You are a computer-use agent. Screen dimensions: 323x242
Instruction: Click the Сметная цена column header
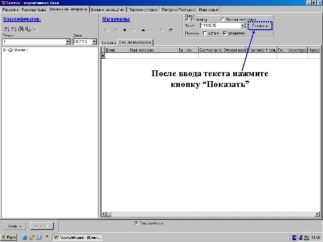(x=210, y=50)
